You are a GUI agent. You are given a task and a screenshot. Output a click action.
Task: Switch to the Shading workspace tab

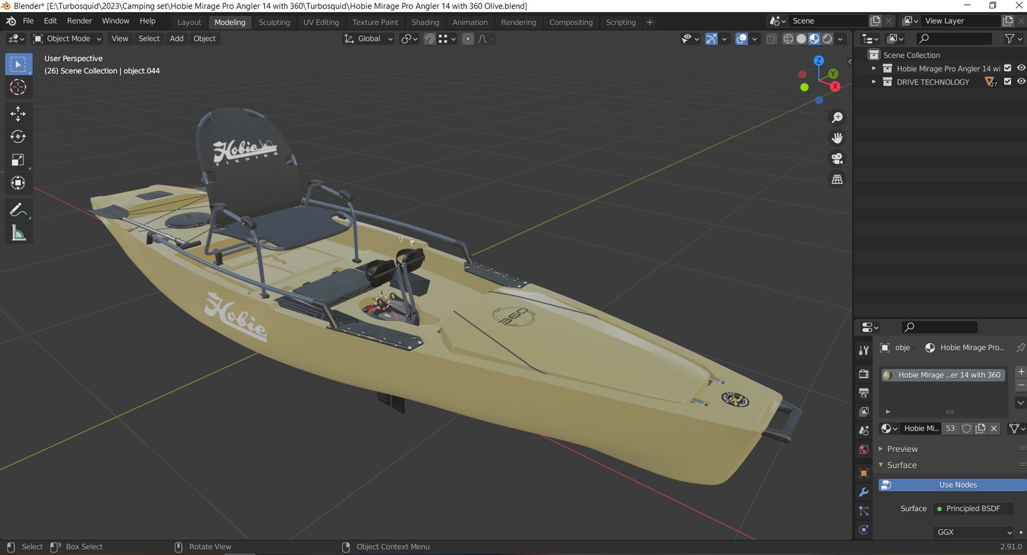(425, 22)
